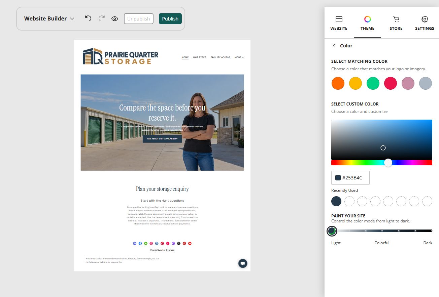439x297 pixels.
Task: Pick the yellow matching color
Action: click(x=356, y=83)
